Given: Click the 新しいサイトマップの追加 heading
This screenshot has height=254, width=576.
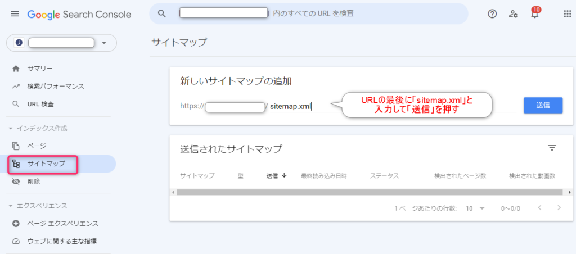Looking at the screenshot, I should [236, 81].
